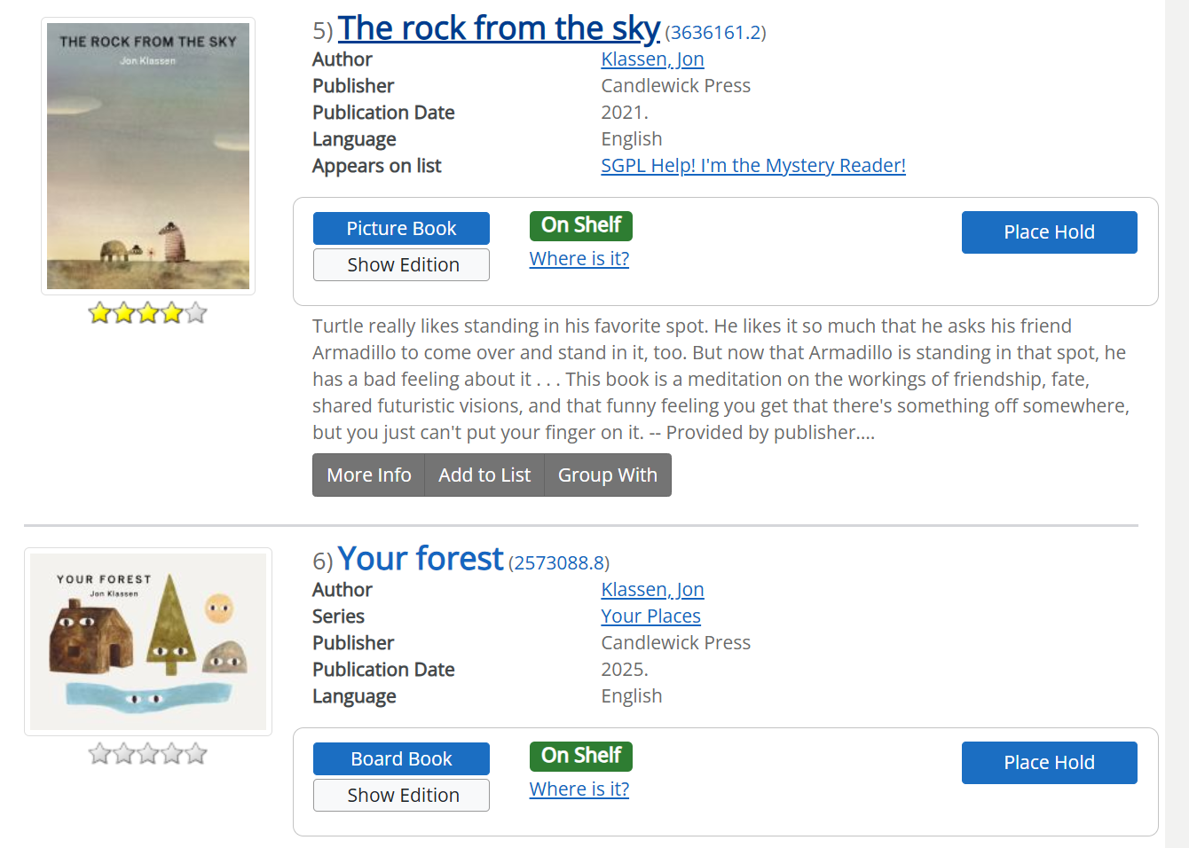Open More Info for The rock from the sky
This screenshot has height=848, width=1189.
(x=368, y=475)
